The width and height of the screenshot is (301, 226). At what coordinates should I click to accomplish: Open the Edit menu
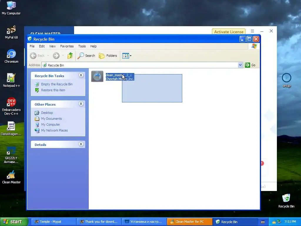(x=42, y=46)
